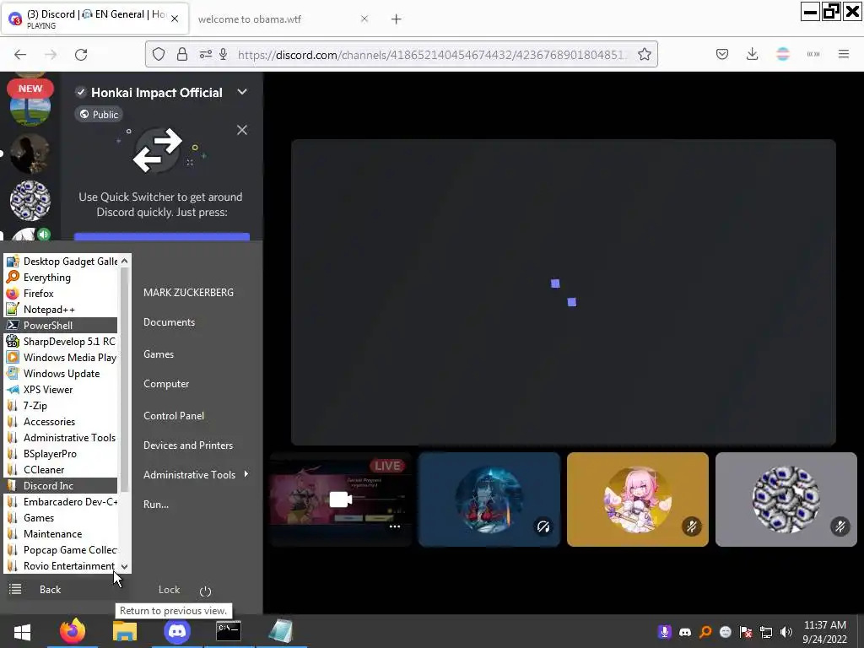
Task: Open Control Panel from the Start menu
Action: [x=174, y=415]
